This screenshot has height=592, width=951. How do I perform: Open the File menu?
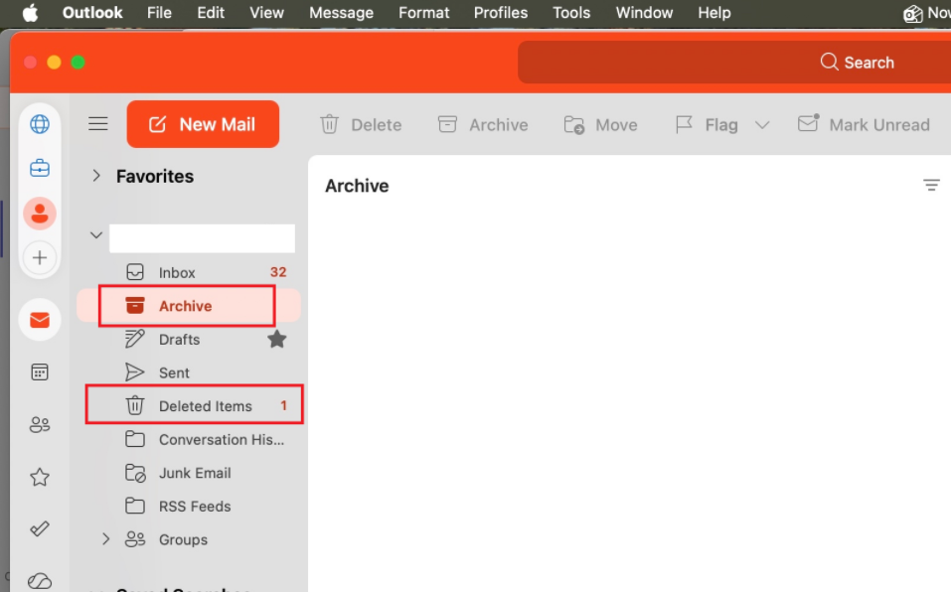point(160,13)
